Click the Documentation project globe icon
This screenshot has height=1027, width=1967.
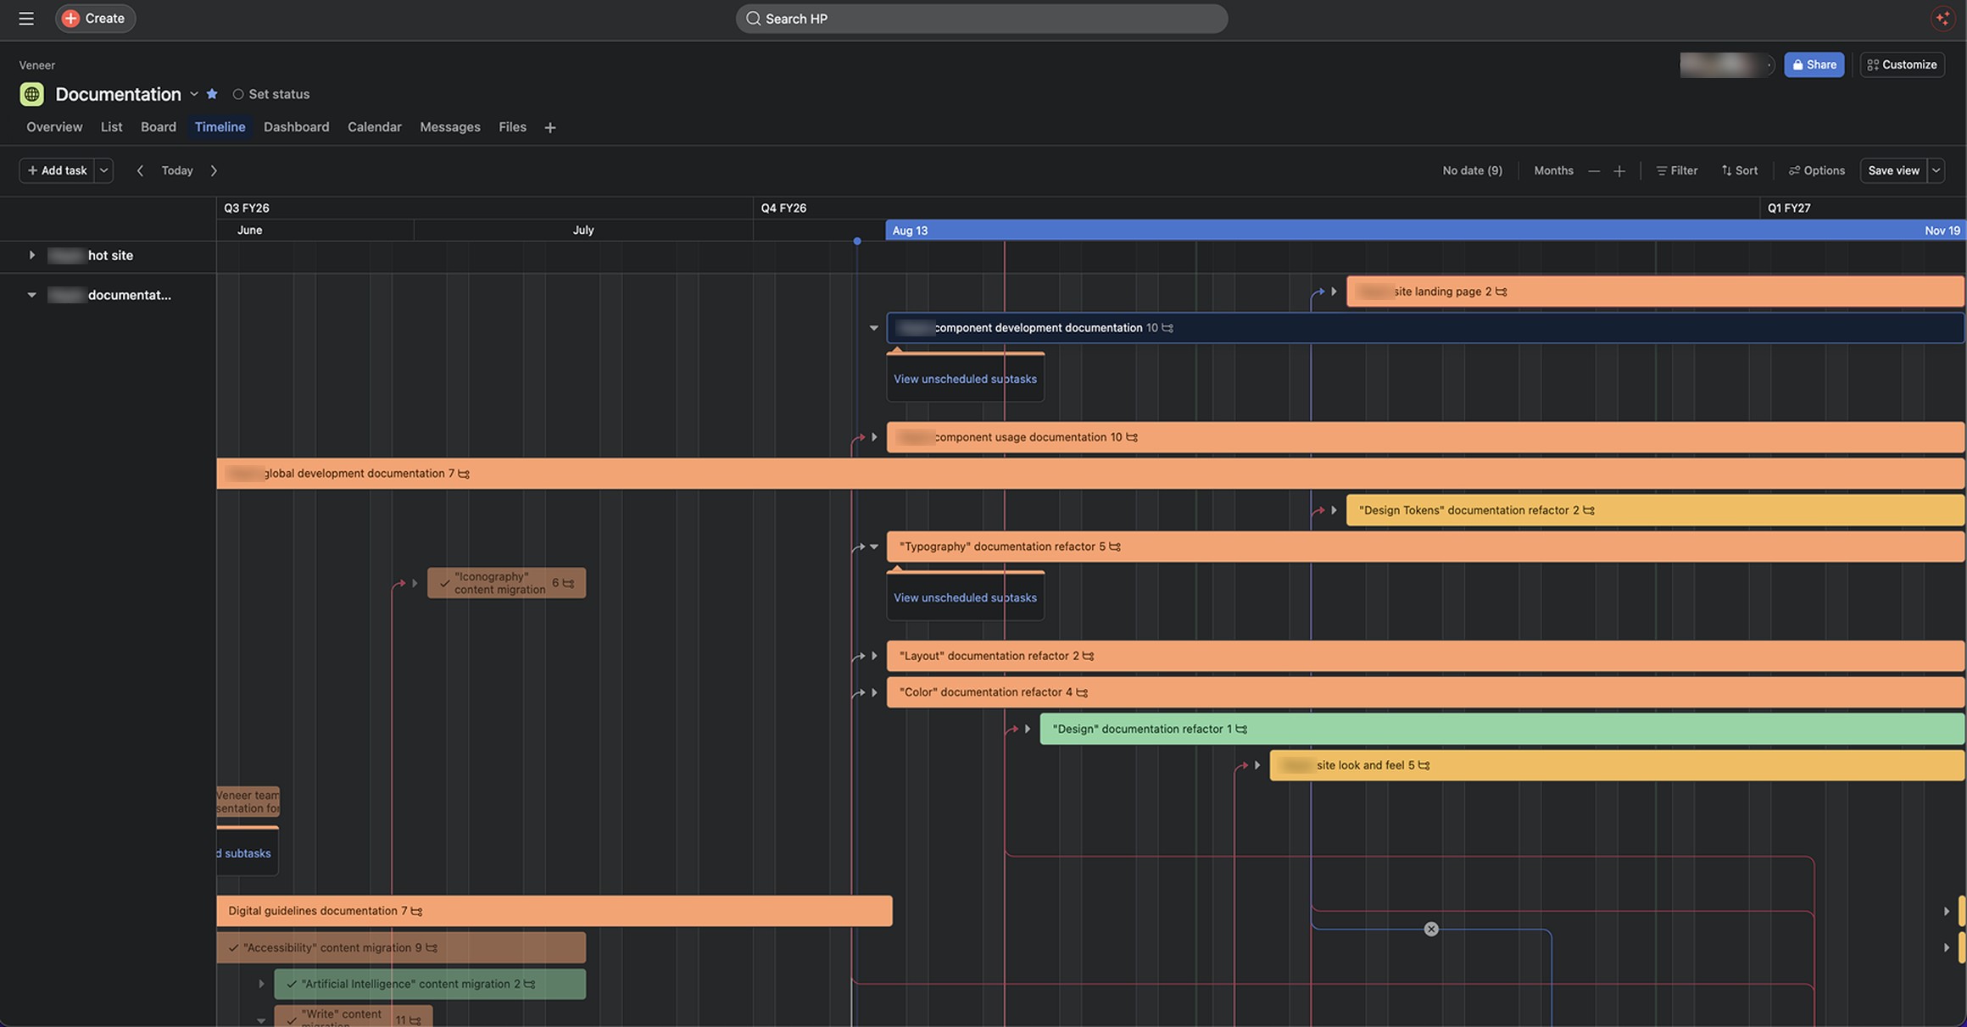tap(31, 94)
